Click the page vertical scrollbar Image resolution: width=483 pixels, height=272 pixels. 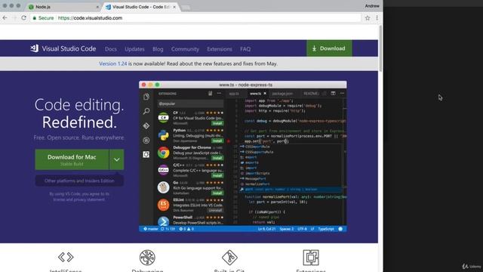click(x=380, y=48)
